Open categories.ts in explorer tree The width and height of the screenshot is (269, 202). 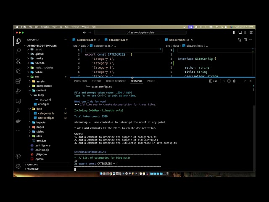tap(46, 113)
